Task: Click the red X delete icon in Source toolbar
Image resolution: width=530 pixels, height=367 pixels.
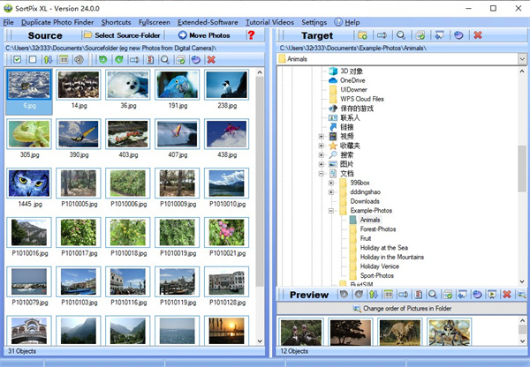Action: [x=210, y=59]
